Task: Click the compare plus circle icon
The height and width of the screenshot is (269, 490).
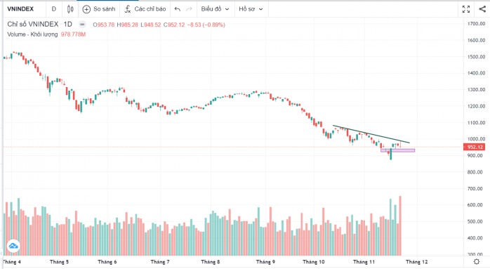Action: pyautogui.click(x=86, y=9)
